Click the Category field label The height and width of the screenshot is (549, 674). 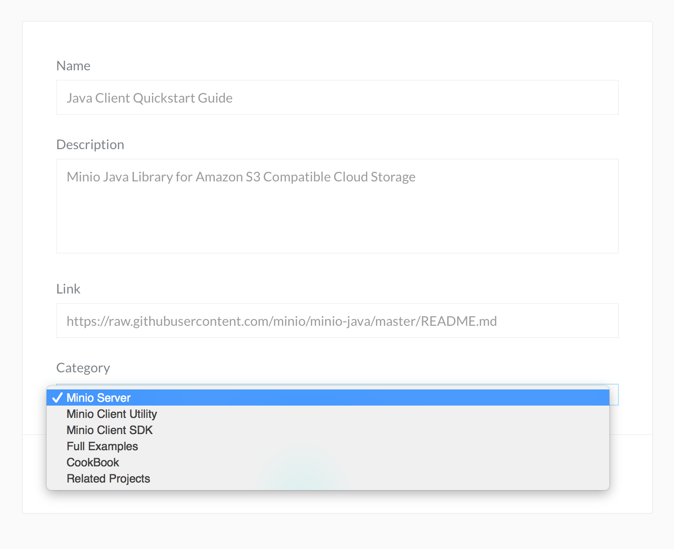pos(83,368)
